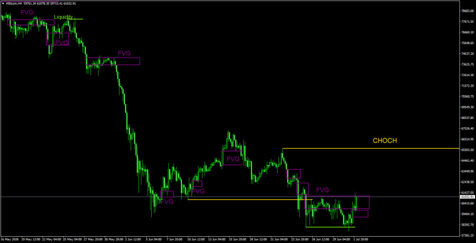Select the FVG label above the 26 Jun rectangle
The image size is (476, 243).
coord(323,190)
